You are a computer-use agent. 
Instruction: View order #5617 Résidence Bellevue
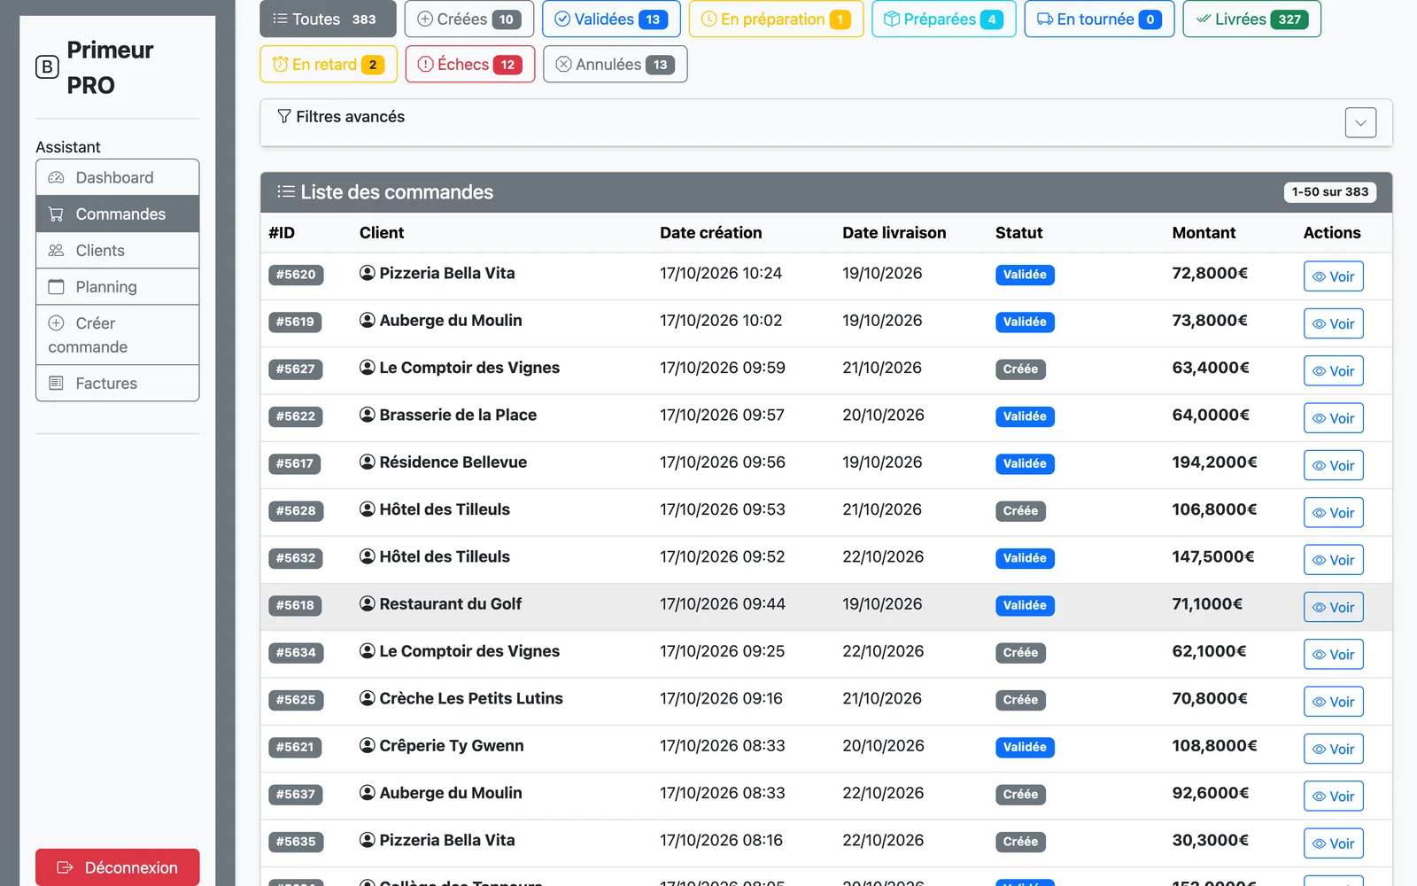[x=1333, y=465]
